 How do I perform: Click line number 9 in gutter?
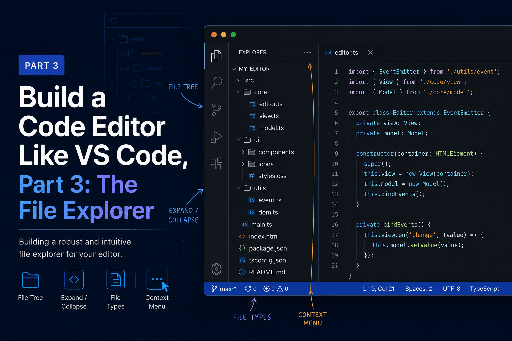[x=336, y=154]
